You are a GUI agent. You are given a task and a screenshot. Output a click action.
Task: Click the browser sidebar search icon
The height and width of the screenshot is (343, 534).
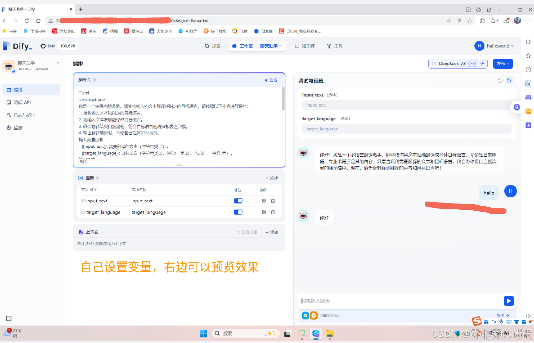pyautogui.click(x=528, y=42)
